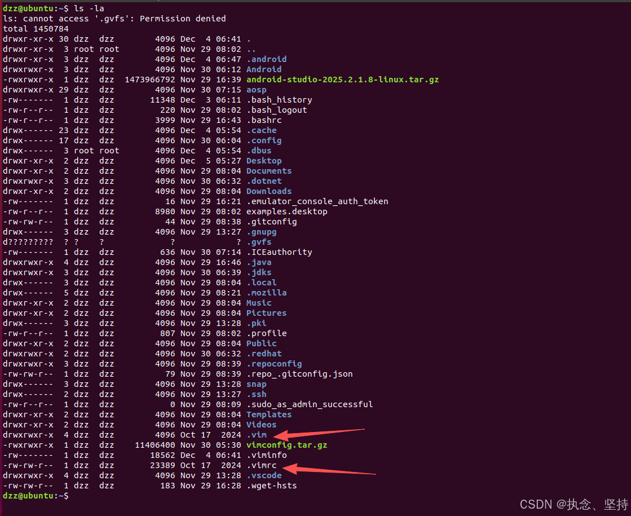The width and height of the screenshot is (631, 516).
Task: Click the .ICEauthority filename
Action: [x=279, y=252]
